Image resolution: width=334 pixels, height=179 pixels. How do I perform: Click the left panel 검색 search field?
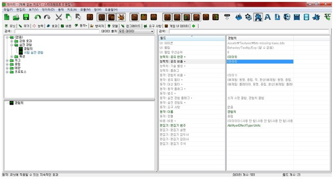click(57, 31)
